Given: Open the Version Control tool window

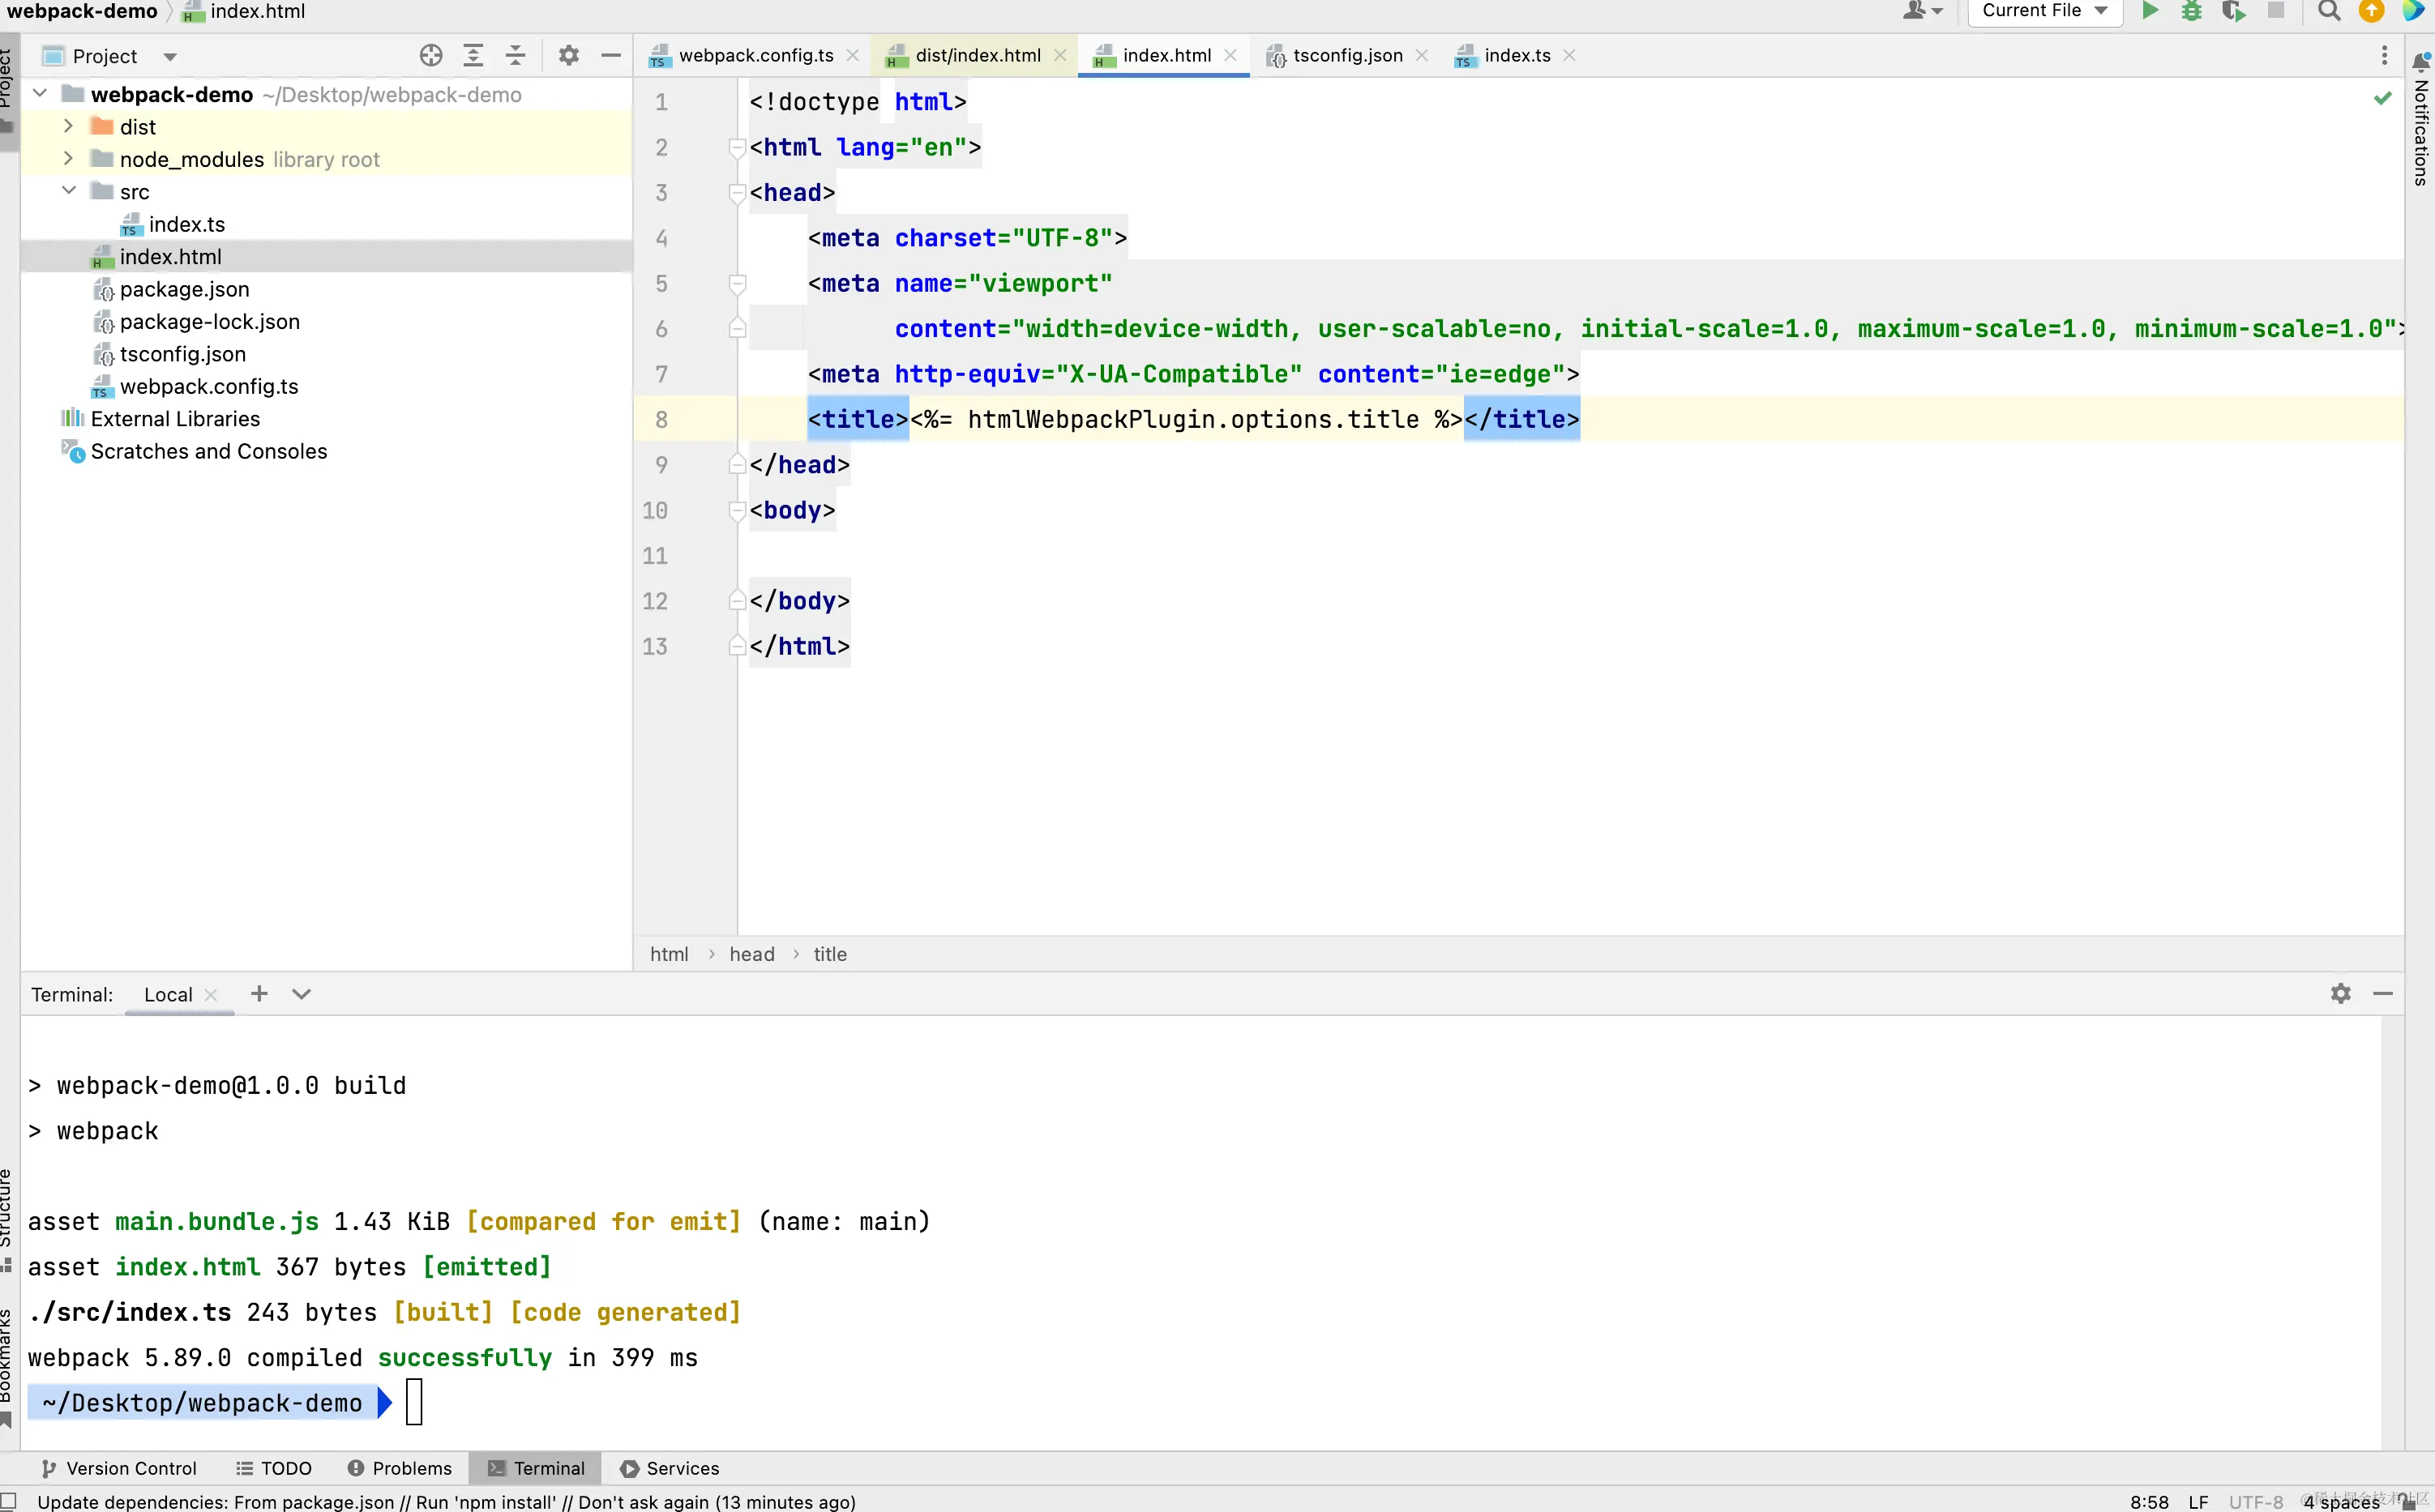Looking at the screenshot, I should (x=119, y=1468).
